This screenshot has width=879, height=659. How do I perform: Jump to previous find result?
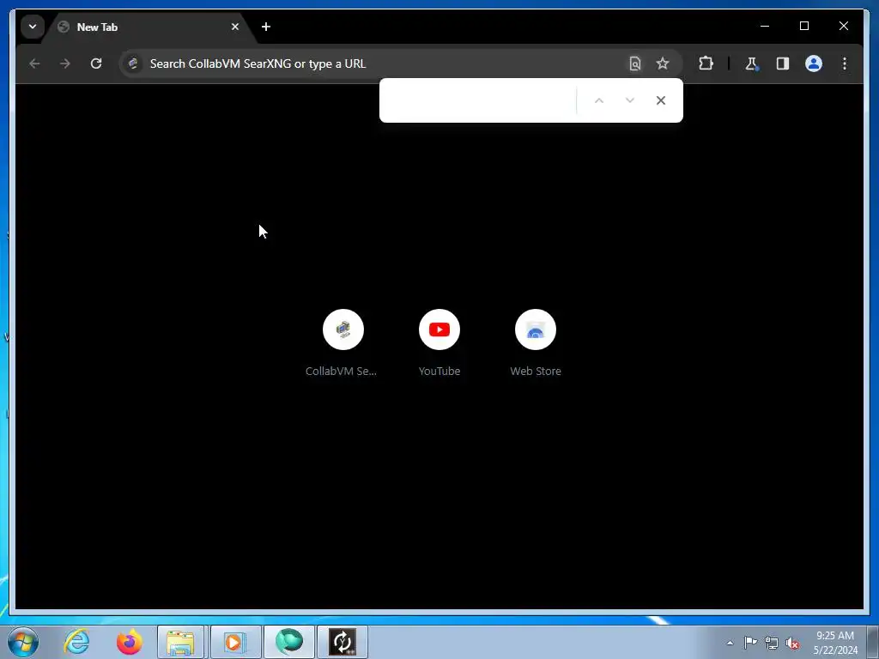pyautogui.click(x=598, y=100)
